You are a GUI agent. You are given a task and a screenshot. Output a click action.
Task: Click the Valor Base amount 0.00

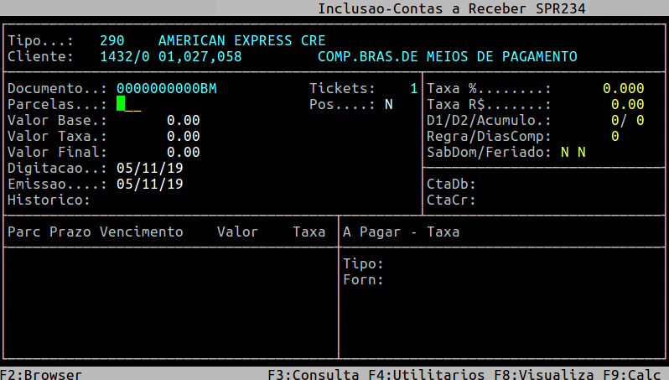[183, 120]
